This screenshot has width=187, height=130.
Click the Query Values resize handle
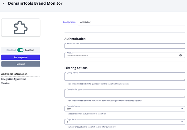click(184, 79)
